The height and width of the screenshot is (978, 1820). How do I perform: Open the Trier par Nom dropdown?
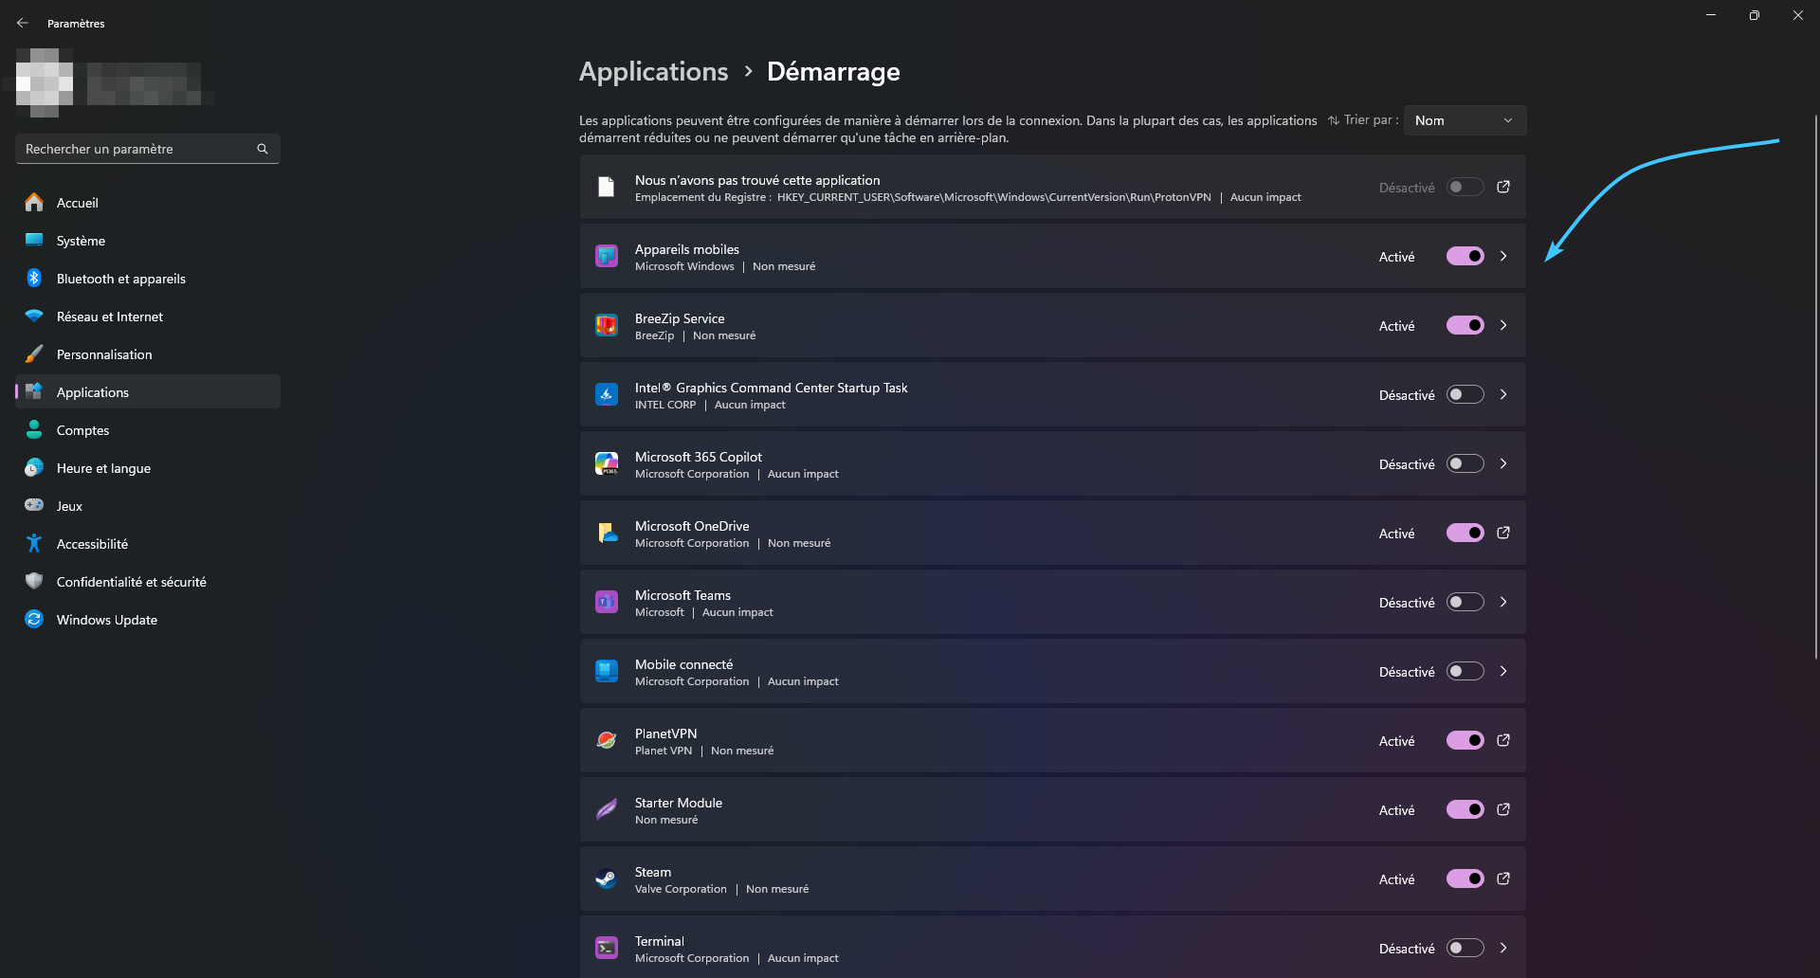[x=1465, y=120]
